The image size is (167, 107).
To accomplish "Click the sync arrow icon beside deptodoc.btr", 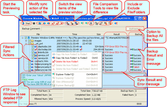I will pos(36,47).
